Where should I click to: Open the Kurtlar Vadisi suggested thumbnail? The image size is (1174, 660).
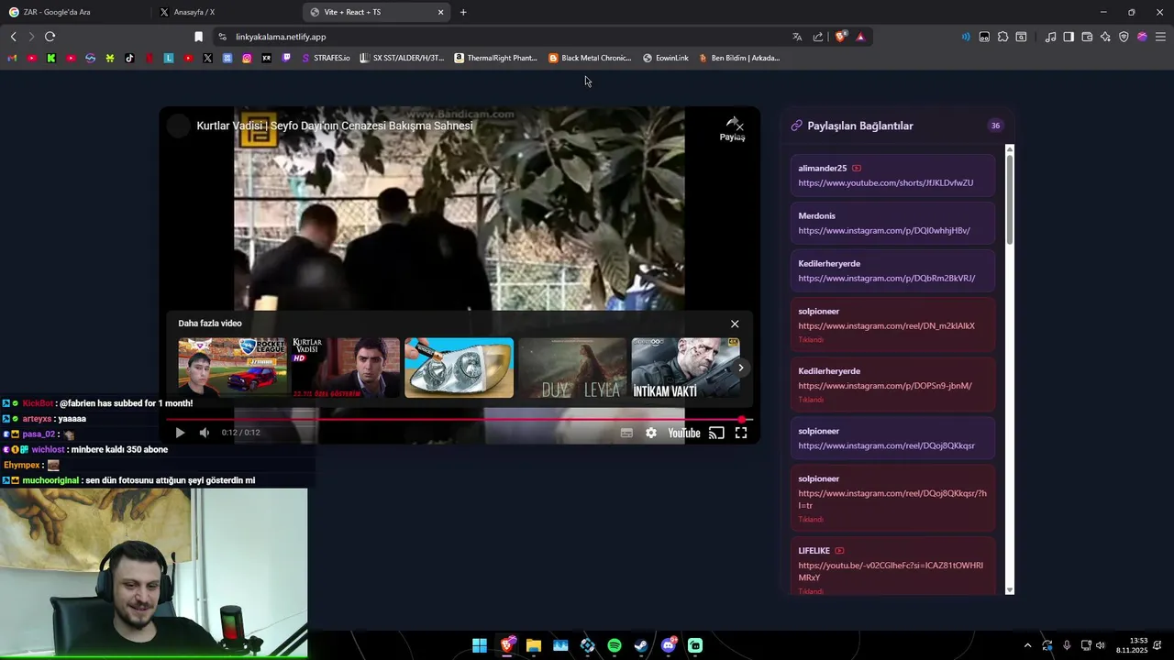(346, 368)
